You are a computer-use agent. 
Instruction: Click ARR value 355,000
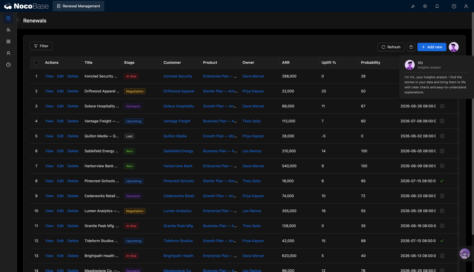pos(289,211)
